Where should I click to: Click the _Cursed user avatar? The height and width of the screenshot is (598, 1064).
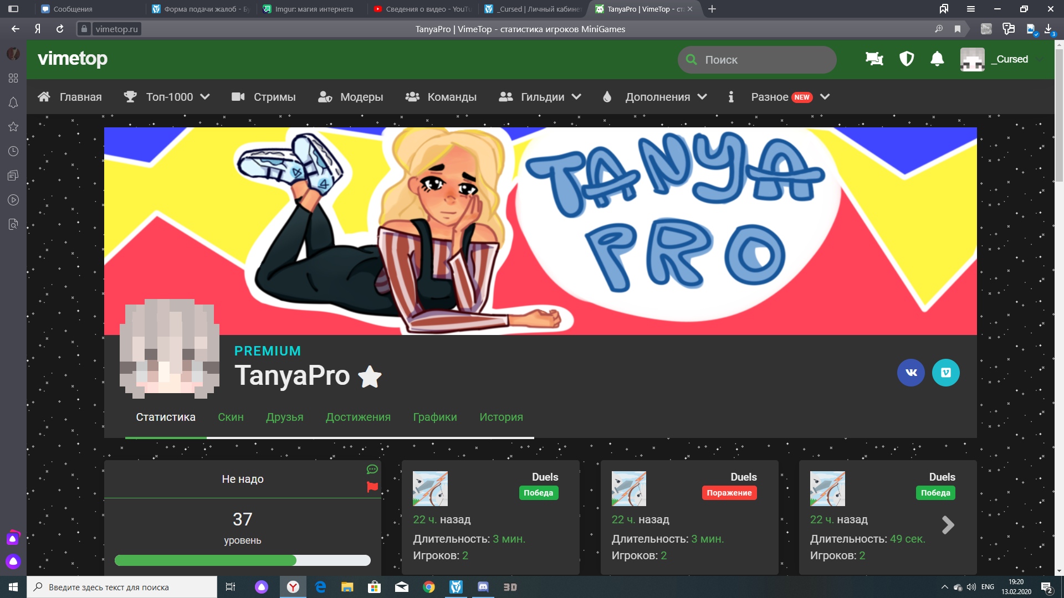coord(972,59)
